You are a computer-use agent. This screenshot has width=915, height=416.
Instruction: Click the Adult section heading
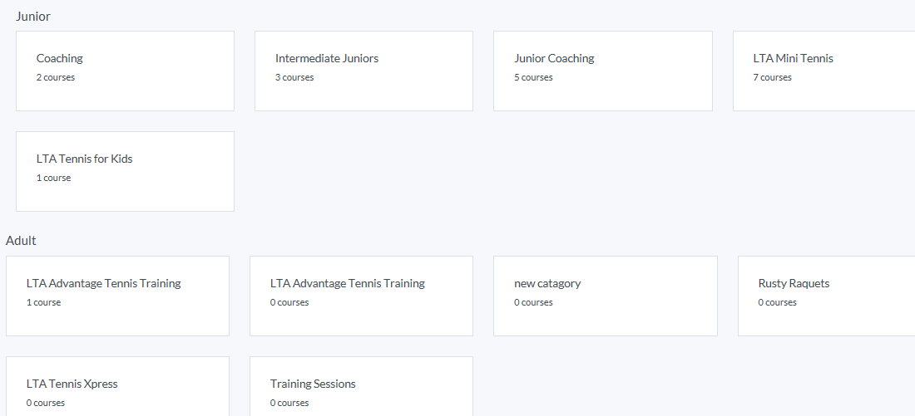(21, 241)
